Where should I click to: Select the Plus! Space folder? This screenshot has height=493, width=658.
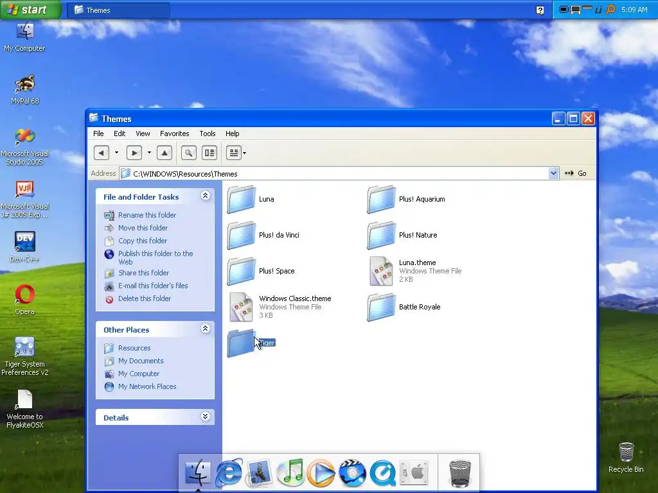pos(242,272)
